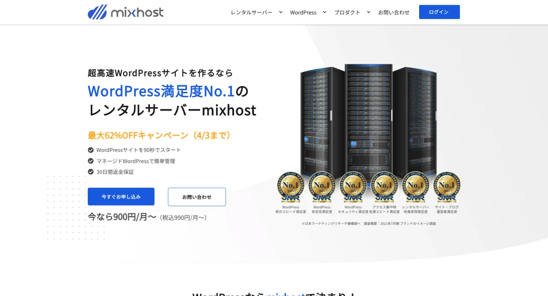548x296 pixels.
Task: Click the site and blog operator award badge
Action: (x=447, y=187)
